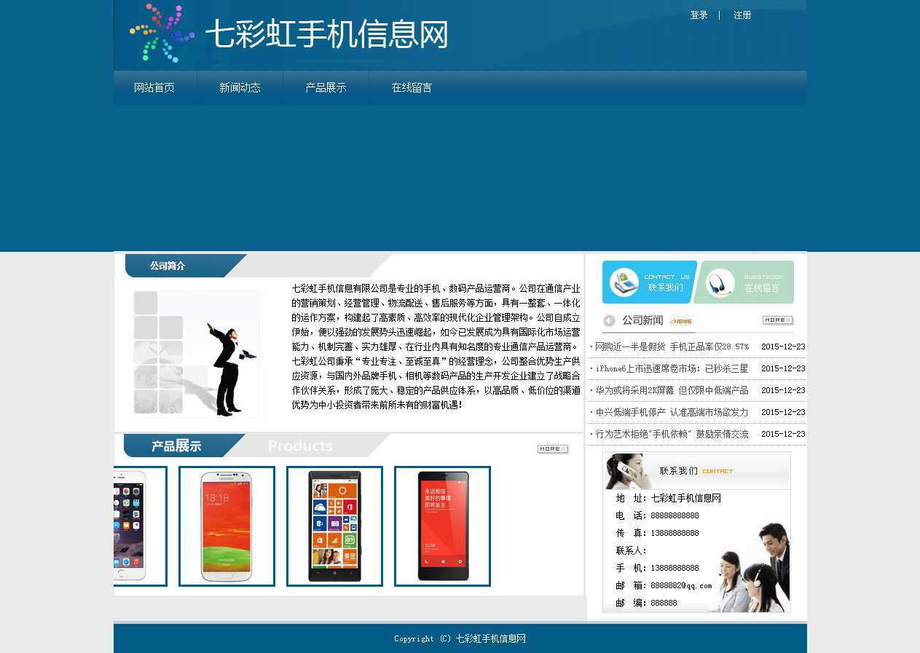Open news article about 网购近一半是假货
The image size is (920, 653).
(672, 347)
